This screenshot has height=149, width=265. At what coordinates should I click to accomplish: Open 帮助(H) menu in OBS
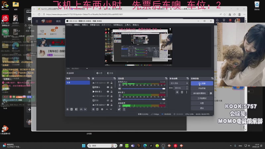[136, 25]
